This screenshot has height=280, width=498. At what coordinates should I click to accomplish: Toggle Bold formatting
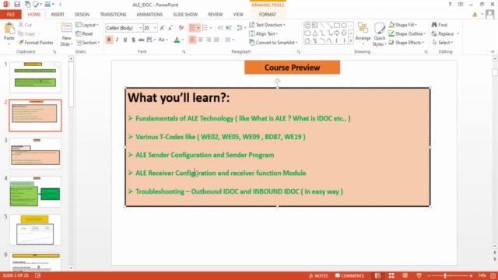109,40
